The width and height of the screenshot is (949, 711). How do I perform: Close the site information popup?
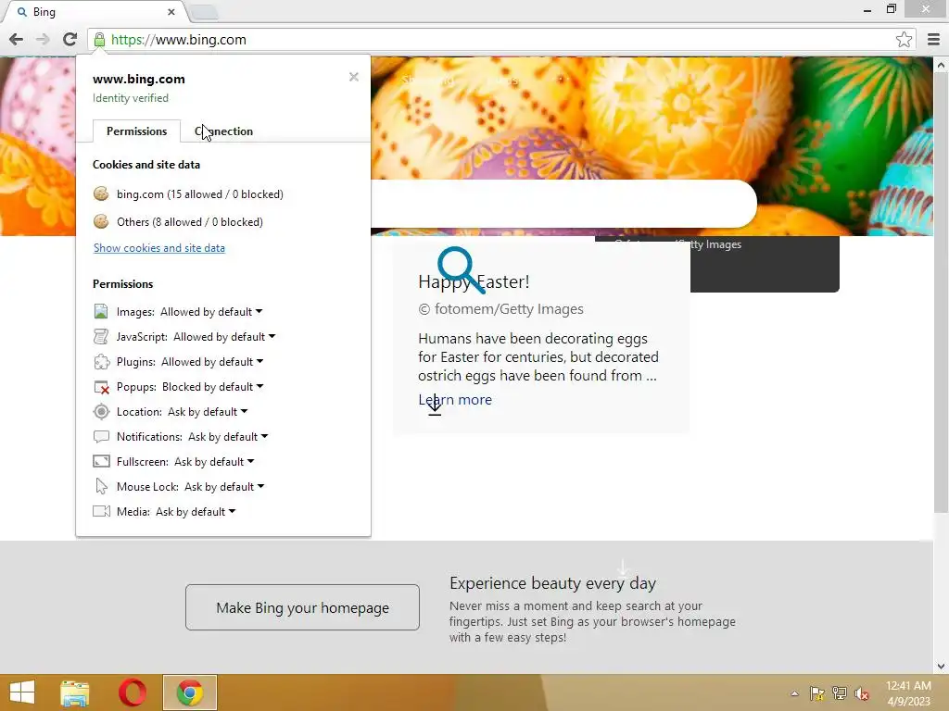tap(354, 77)
